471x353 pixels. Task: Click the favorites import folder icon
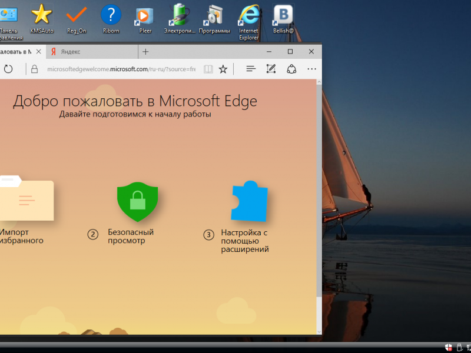[26, 198]
